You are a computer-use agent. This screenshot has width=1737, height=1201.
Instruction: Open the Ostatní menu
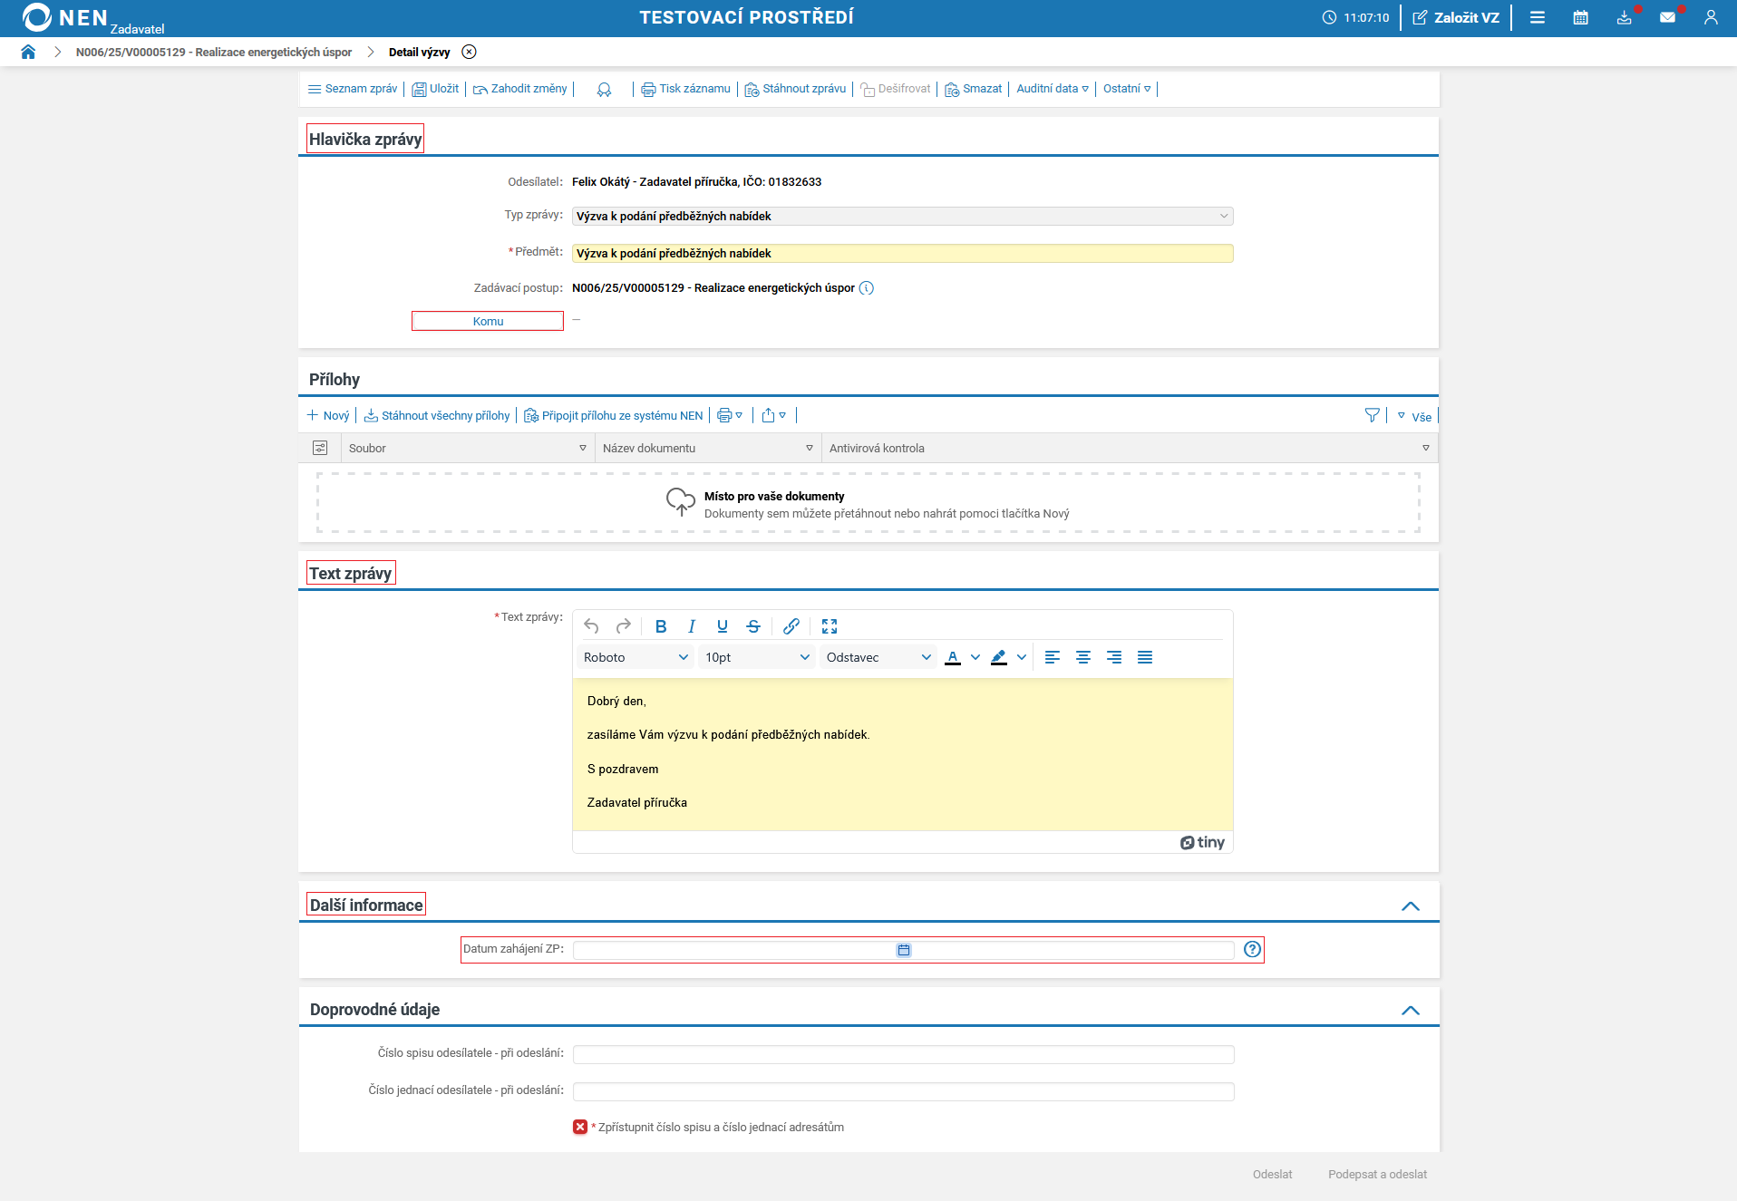coord(1126,89)
